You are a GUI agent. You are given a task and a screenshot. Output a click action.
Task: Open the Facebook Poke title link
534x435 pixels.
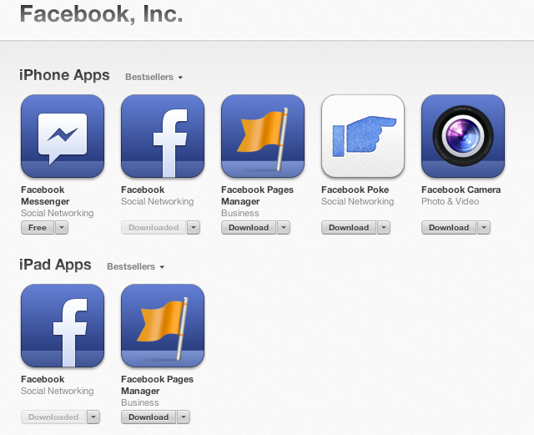(x=355, y=190)
